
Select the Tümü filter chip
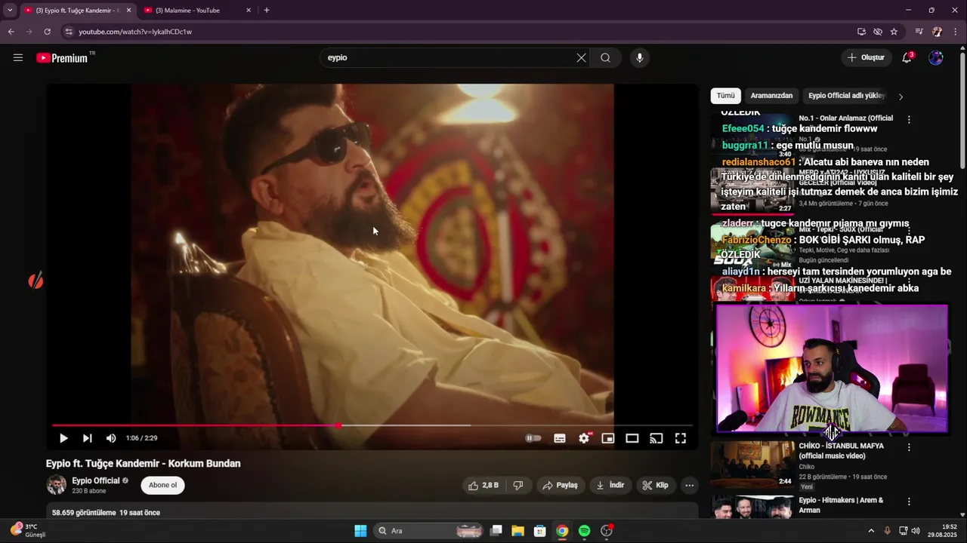(725, 96)
